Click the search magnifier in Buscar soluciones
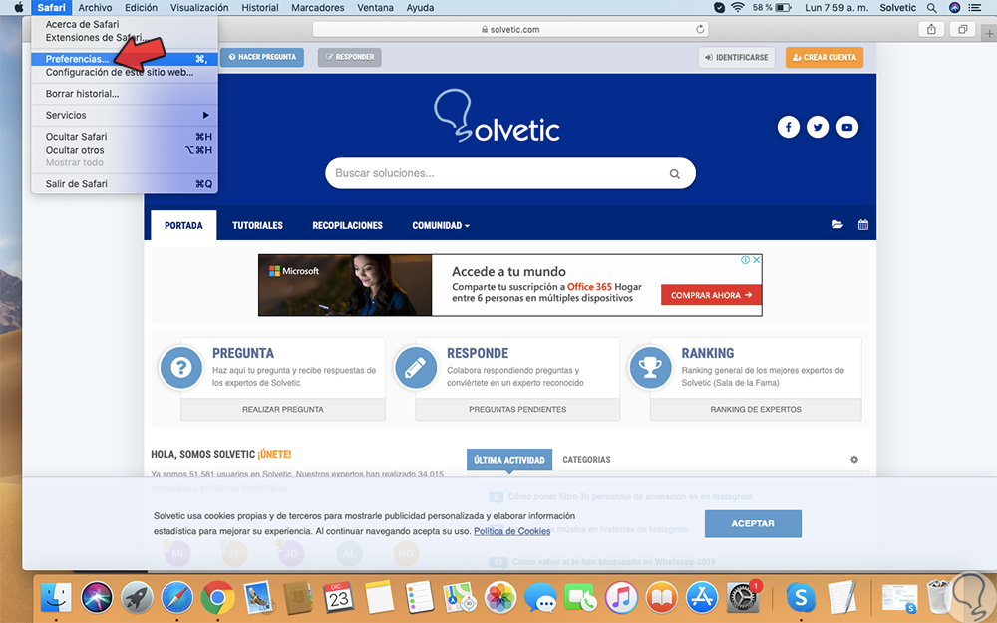This screenshot has height=623, width=997. coord(675,174)
